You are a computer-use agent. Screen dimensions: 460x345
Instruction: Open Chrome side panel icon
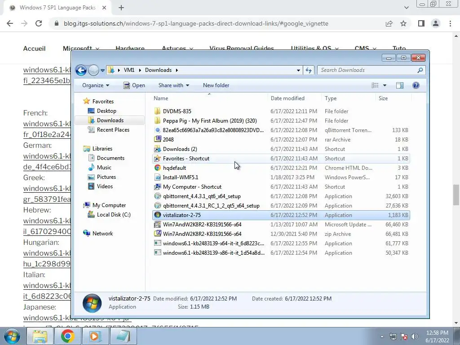pyautogui.click(x=421, y=23)
